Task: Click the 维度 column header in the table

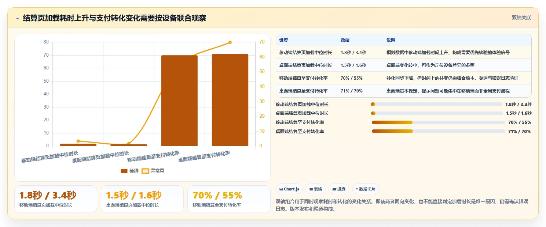Action: click(x=283, y=40)
